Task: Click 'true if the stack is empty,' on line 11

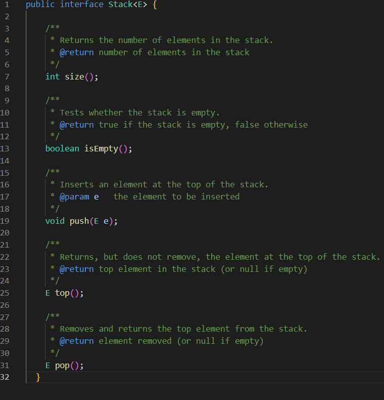Action: tap(164, 125)
